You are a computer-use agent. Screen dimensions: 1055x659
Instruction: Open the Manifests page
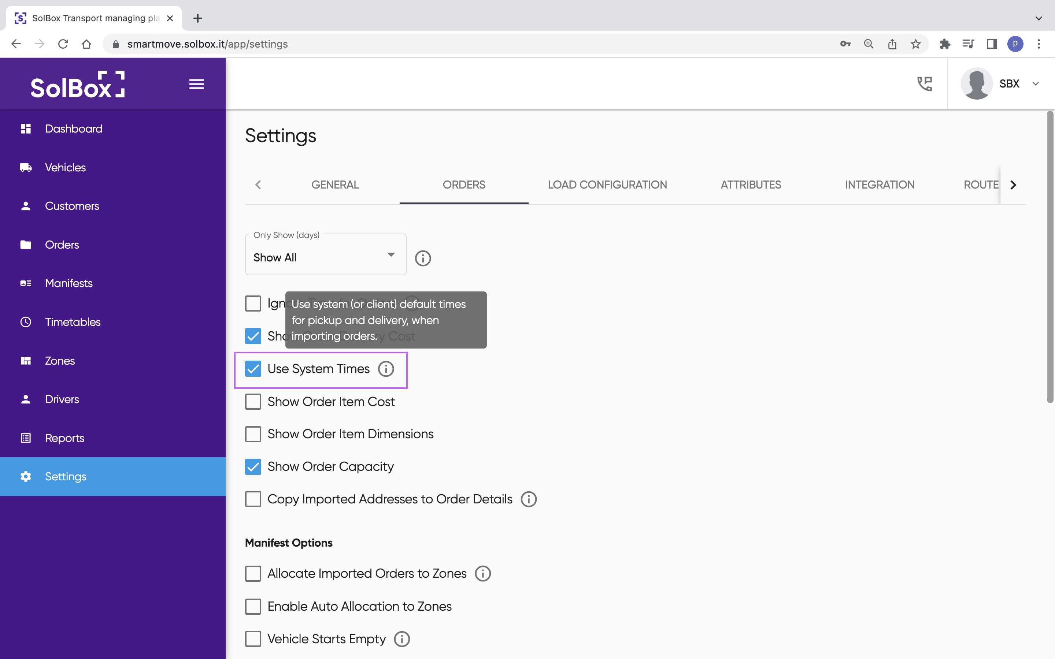click(113, 283)
